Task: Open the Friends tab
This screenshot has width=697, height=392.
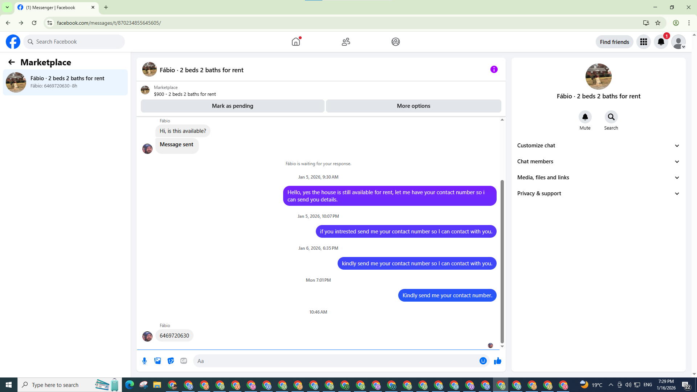Action: pos(346,42)
